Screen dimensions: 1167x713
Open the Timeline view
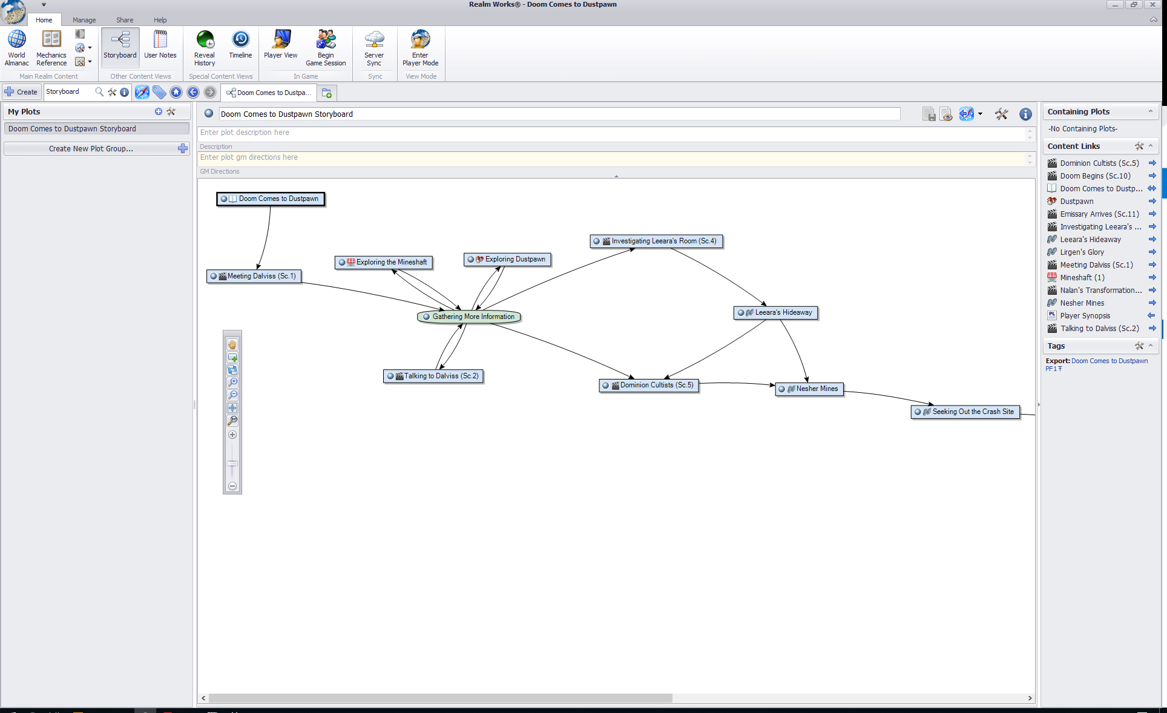[x=240, y=45]
